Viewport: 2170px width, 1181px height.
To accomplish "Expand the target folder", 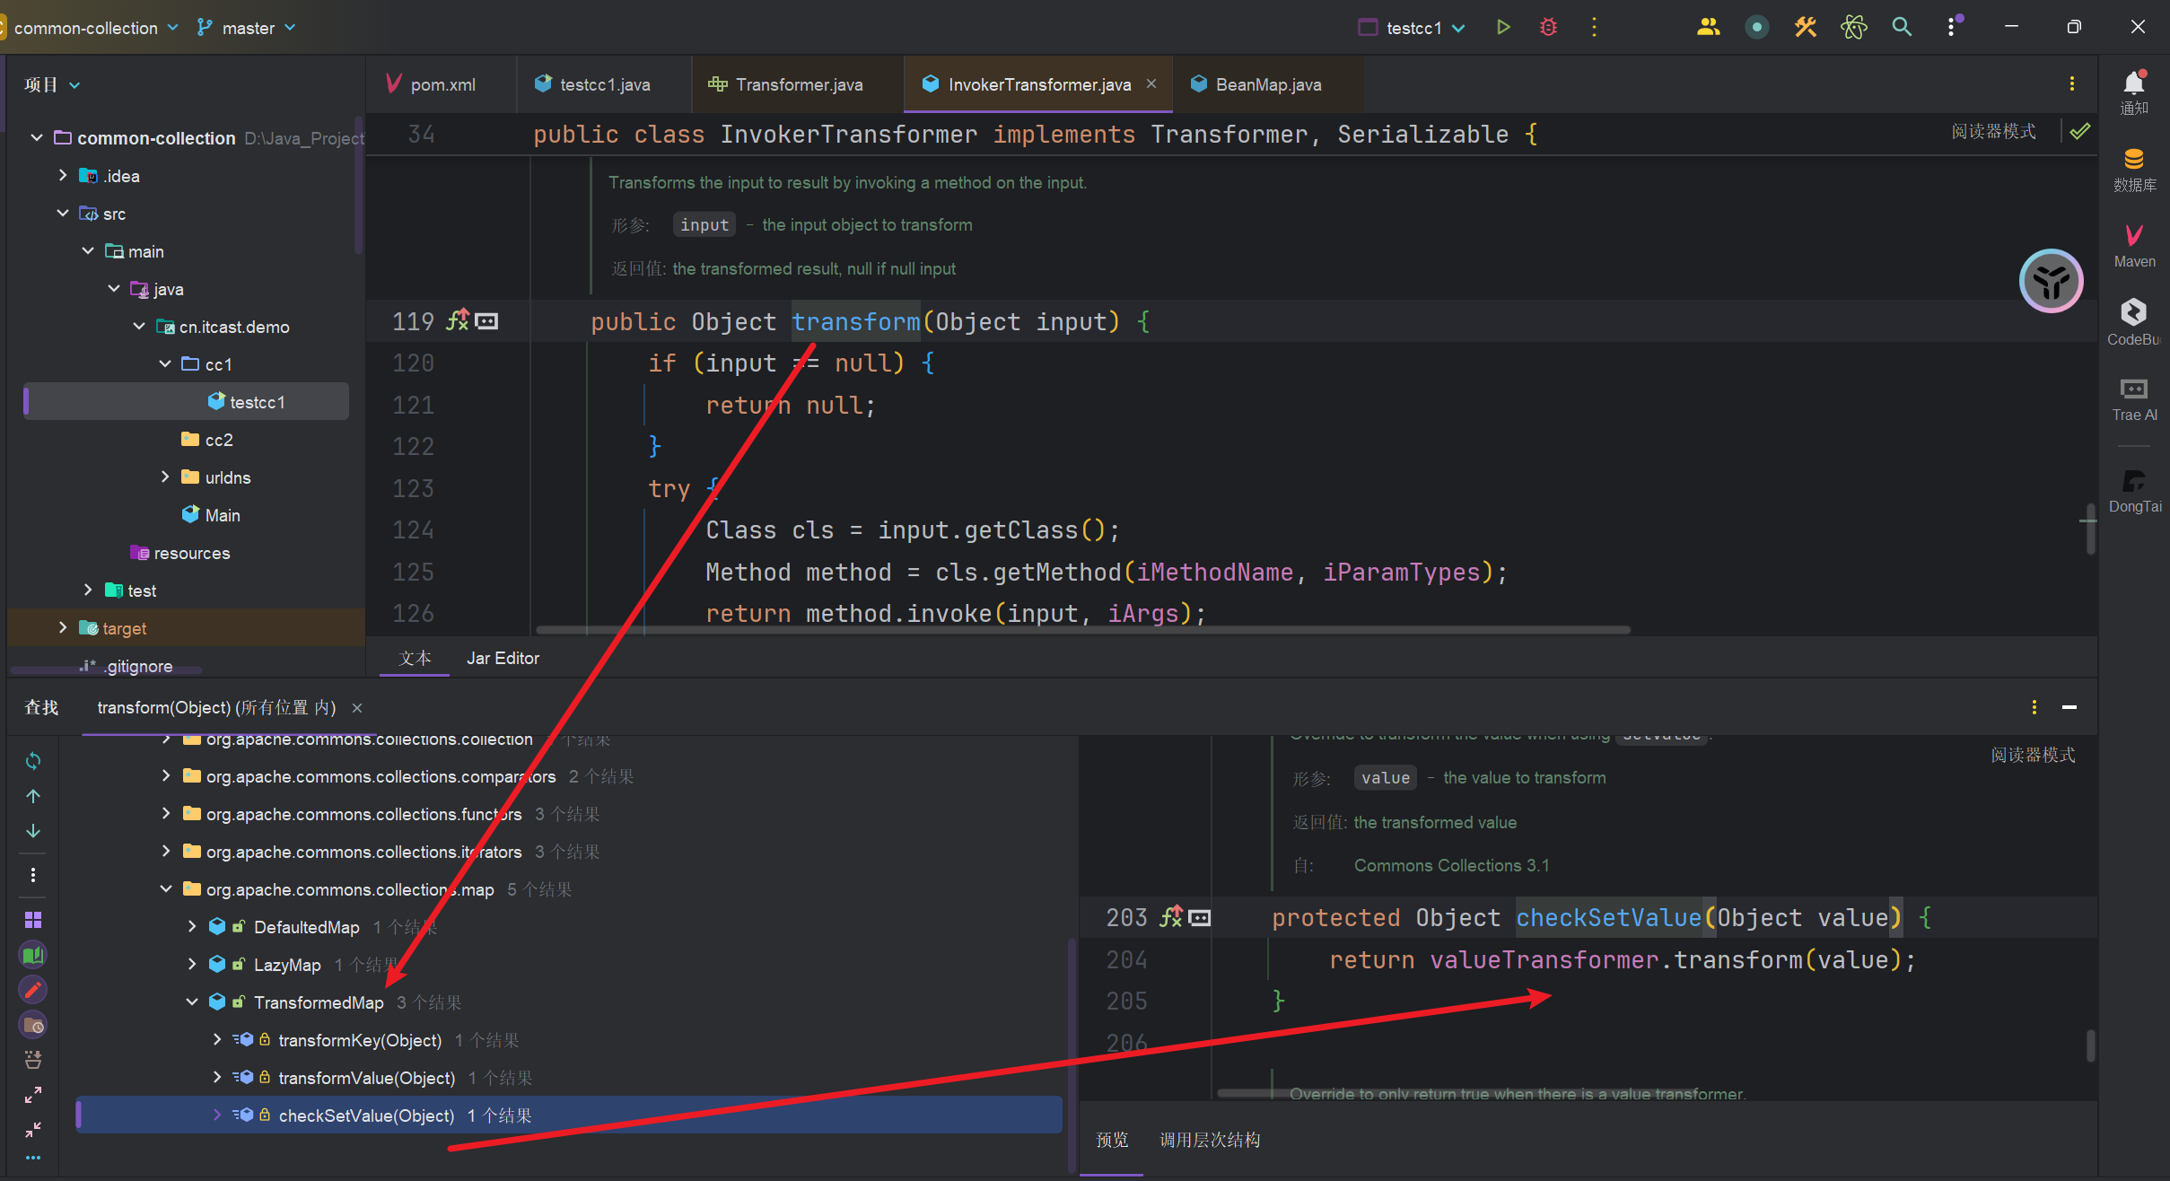I will tap(63, 628).
